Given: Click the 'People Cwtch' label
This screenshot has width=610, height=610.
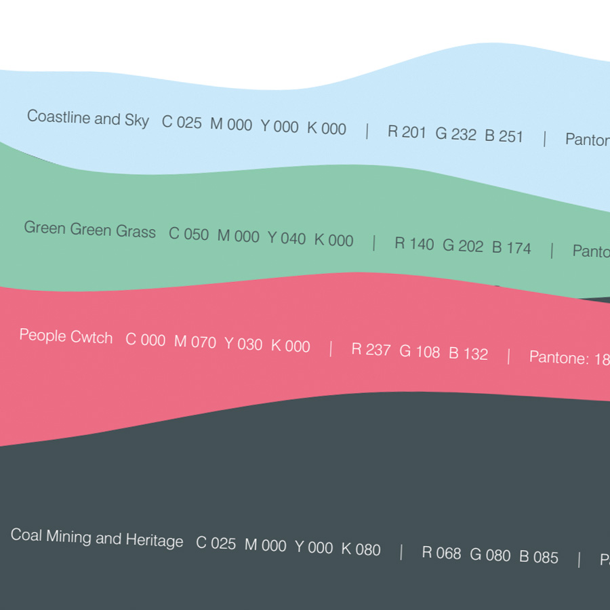Looking at the screenshot, I should pyautogui.click(x=66, y=336).
